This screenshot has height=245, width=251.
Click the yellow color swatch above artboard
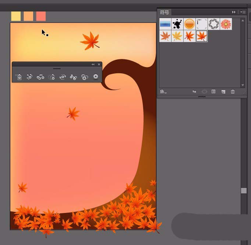pyautogui.click(x=16, y=16)
